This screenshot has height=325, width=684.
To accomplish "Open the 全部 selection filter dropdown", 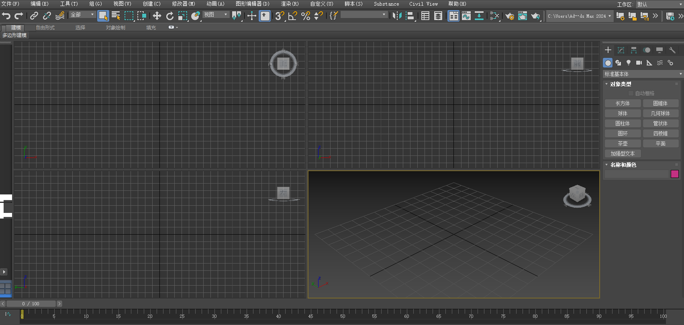I will (x=82, y=14).
